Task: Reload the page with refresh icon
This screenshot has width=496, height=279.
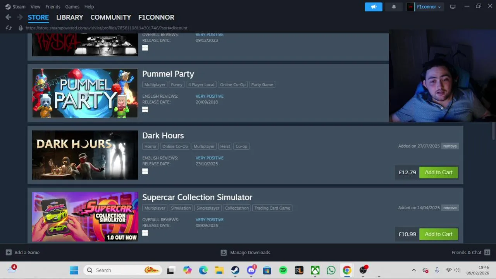Action: tap(9, 28)
